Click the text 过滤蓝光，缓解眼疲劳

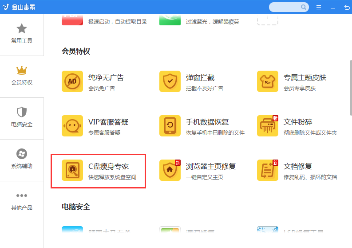pos(213,22)
